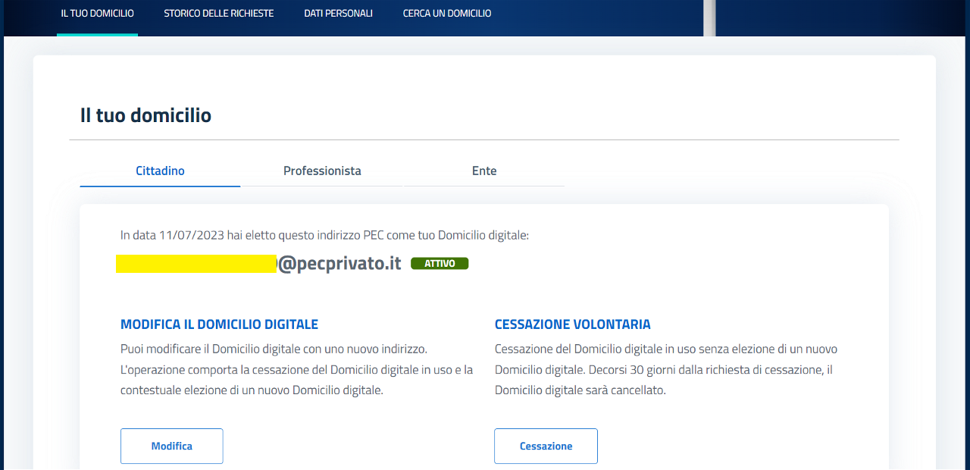
Task: Click the paragraph about 30 giorni cancellation
Action: point(665,370)
